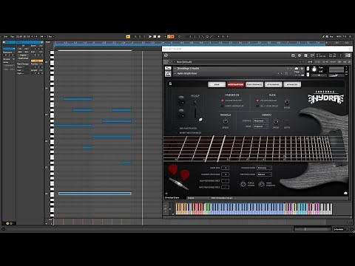Start playback in the DAW transport
Viewport: 355px width, 266px height.
click(150, 36)
